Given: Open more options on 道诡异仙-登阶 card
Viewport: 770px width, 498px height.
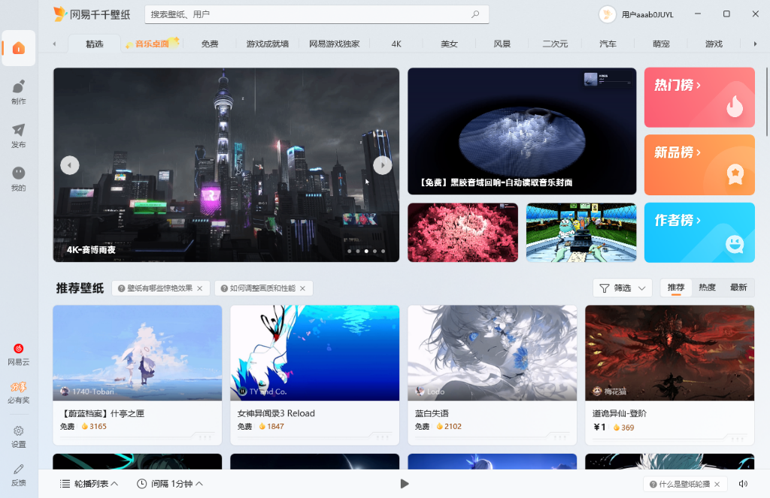Looking at the screenshot, I should [x=738, y=438].
